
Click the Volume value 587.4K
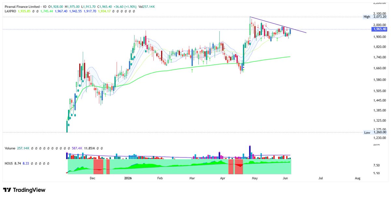point(78,148)
